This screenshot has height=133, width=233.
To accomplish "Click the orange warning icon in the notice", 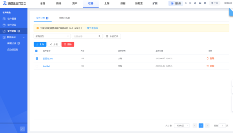I will 37,28.
